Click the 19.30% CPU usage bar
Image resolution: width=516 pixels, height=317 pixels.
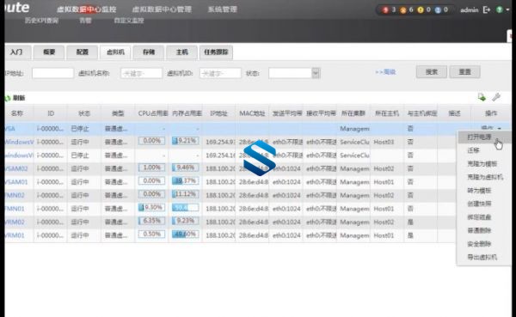[x=151, y=208]
